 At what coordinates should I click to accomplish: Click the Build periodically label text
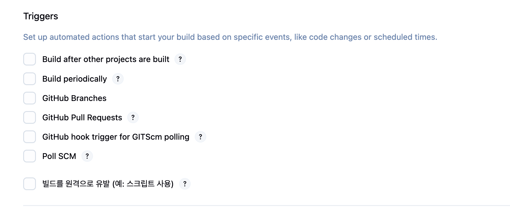[x=75, y=79]
